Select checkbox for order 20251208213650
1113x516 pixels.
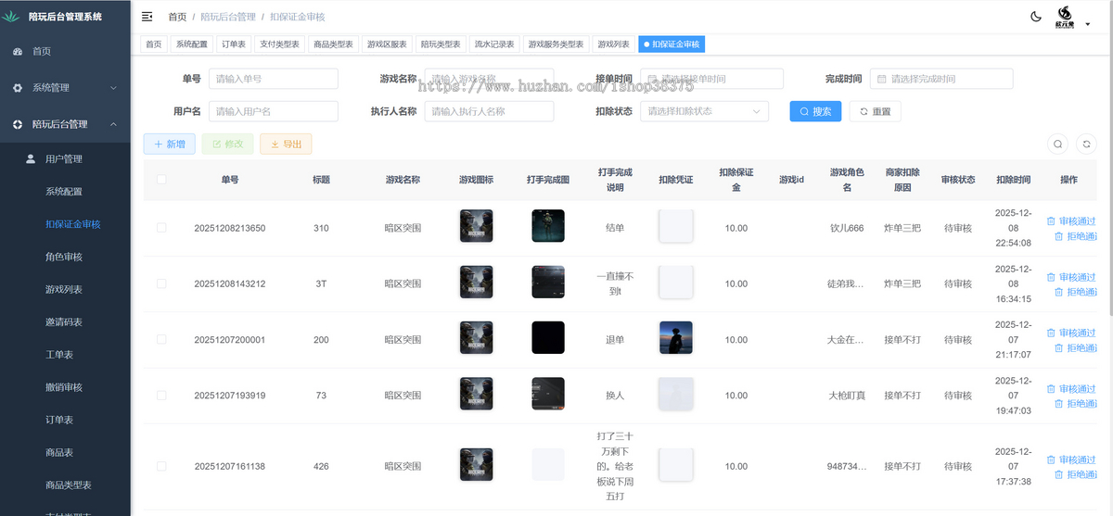pyautogui.click(x=161, y=228)
